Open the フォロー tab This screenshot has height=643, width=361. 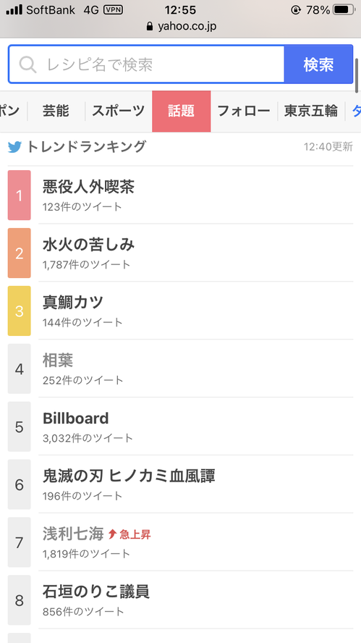[x=244, y=111]
